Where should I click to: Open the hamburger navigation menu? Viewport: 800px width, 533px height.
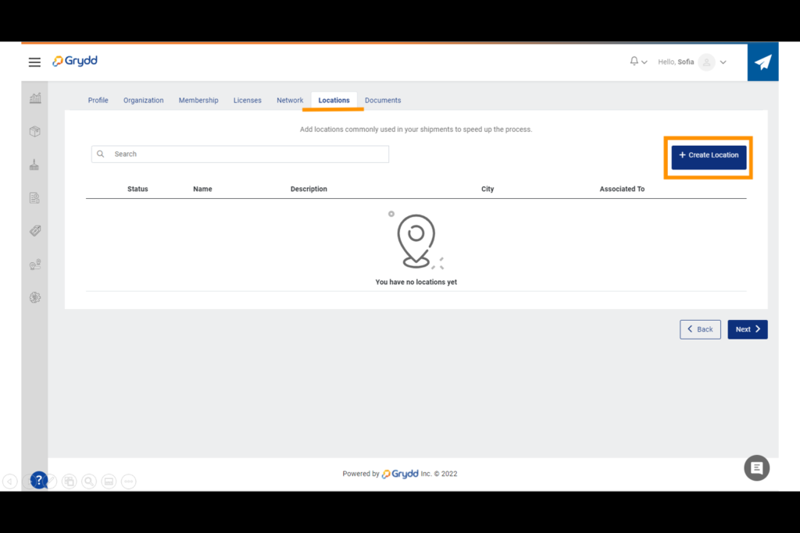[34, 62]
